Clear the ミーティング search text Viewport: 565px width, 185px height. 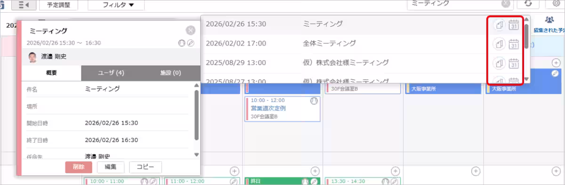(x=506, y=3)
